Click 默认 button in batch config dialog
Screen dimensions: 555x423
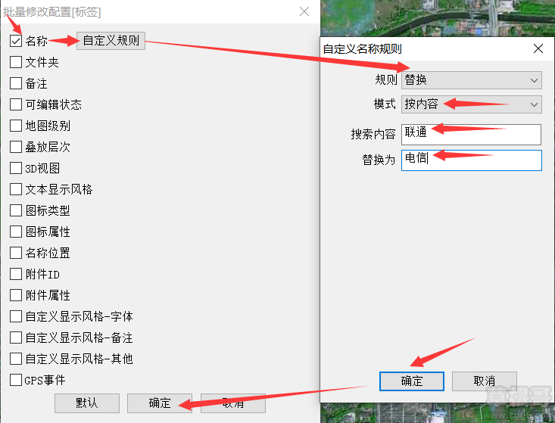click(x=87, y=403)
